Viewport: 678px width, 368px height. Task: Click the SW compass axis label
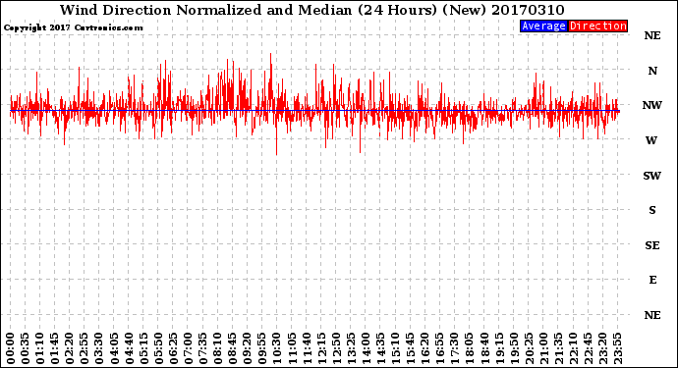(x=652, y=176)
